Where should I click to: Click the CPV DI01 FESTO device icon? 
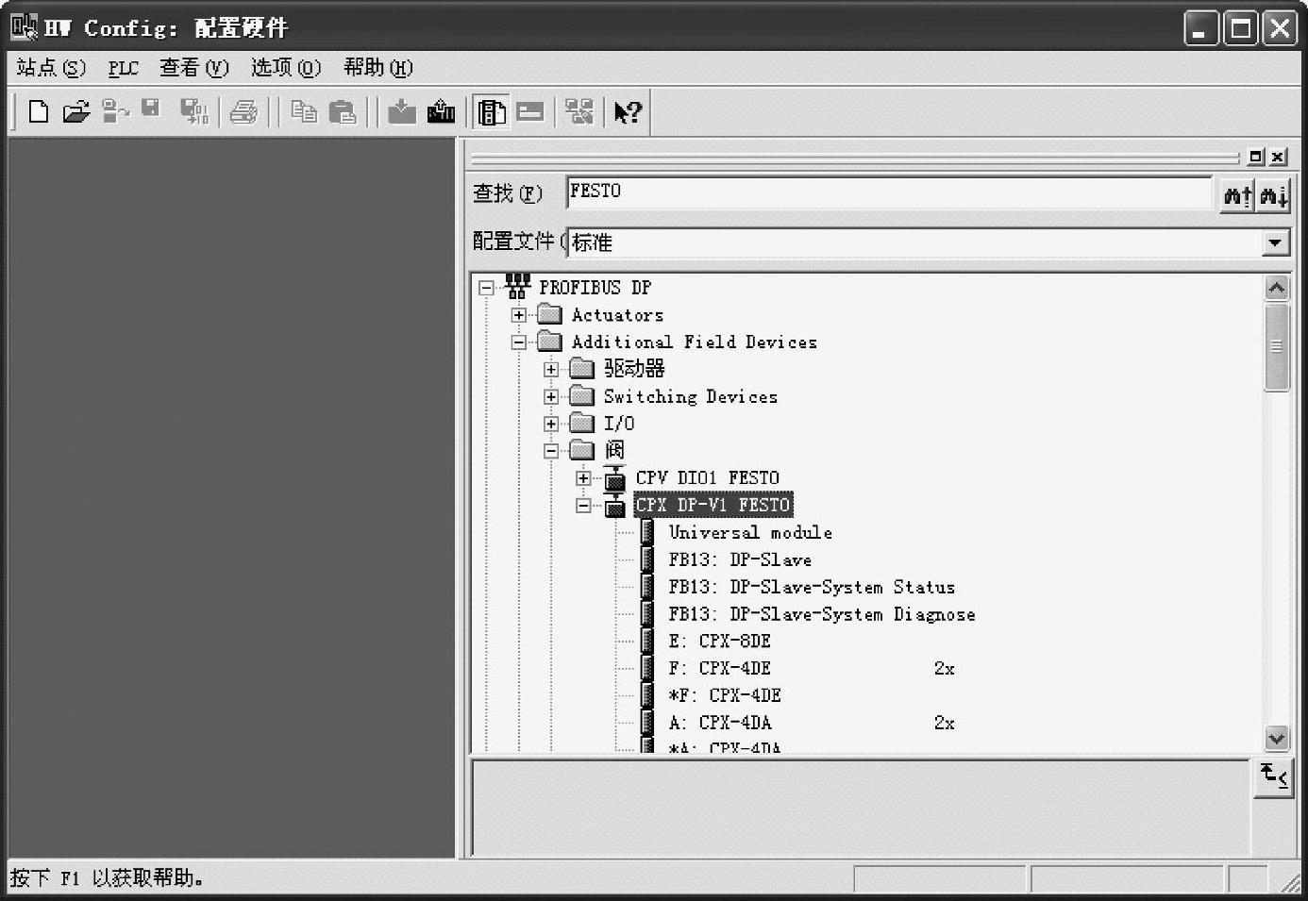click(x=614, y=478)
